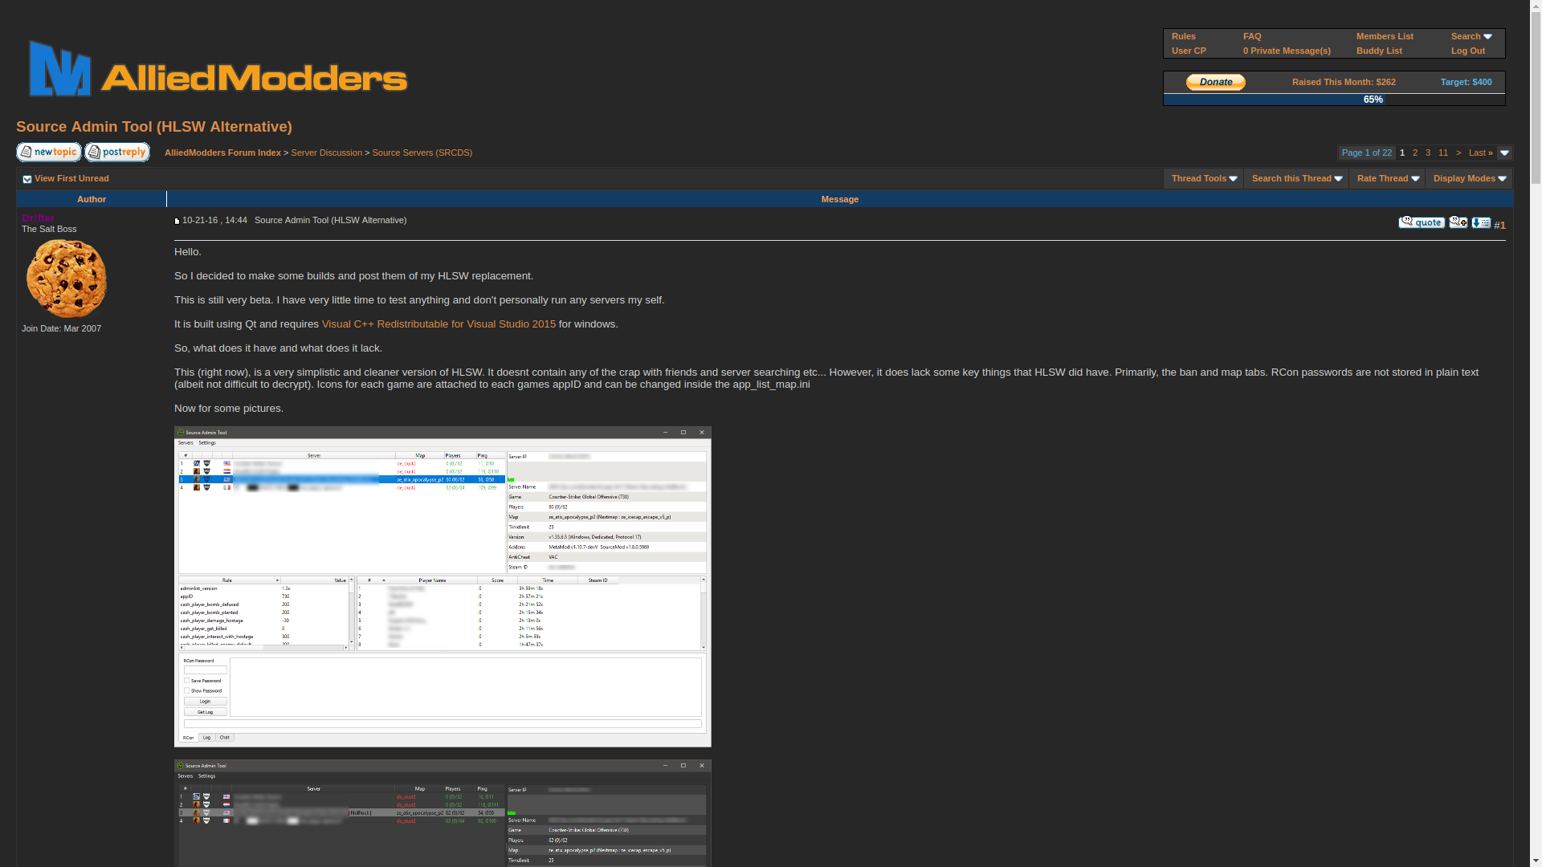Click the PayPal Donate button
The image size is (1542, 867).
click(x=1216, y=82)
